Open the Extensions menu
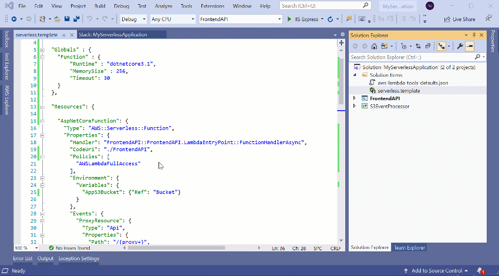This screenshot has height=276, width=499. 212,6
